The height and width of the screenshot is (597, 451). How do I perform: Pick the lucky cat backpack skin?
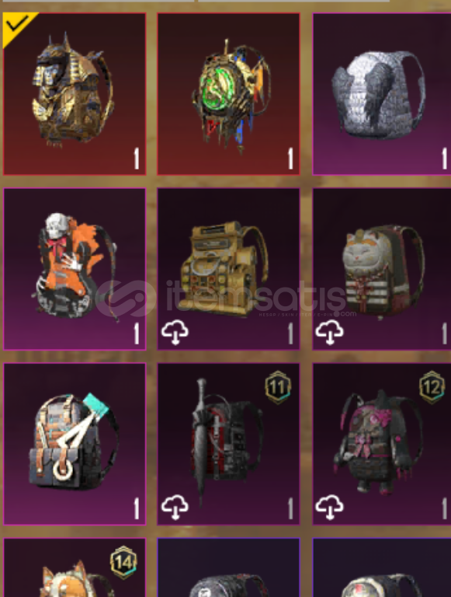pos(382,269)
